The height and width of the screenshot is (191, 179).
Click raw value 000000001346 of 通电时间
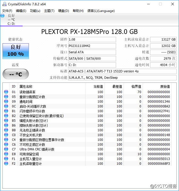[159, 101]
